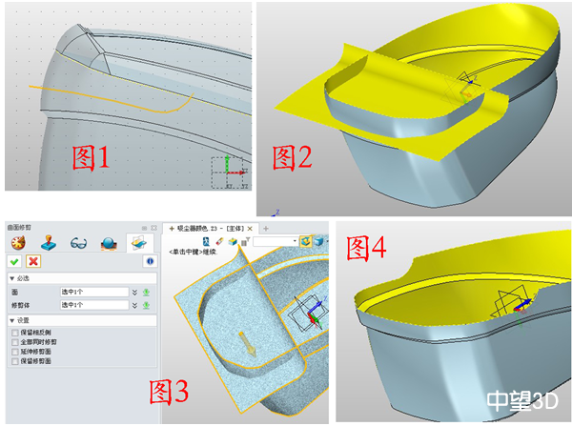
Task: Tick the 全部同时修剪 checkbox
Action: coord(13,343)
